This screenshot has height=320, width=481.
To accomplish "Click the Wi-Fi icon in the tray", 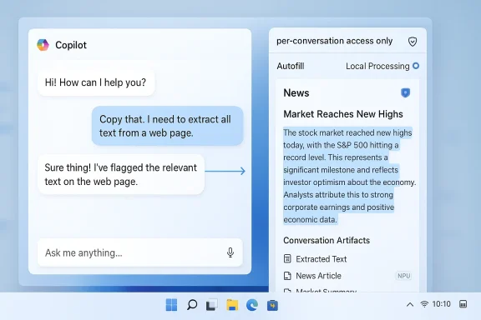I will point(424,304).
